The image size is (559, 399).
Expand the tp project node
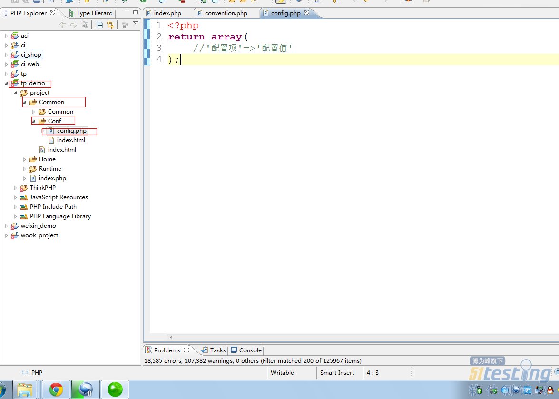point(6,74)
